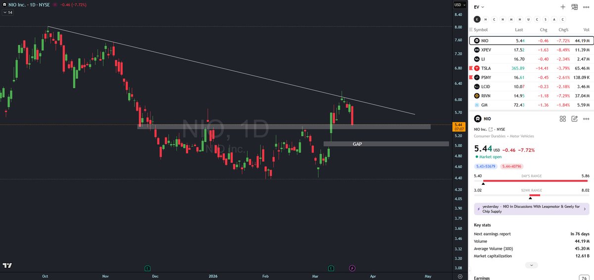Open watchlist advanced view table icon
This screenshot has height=280, width=594.
point(575,7)
